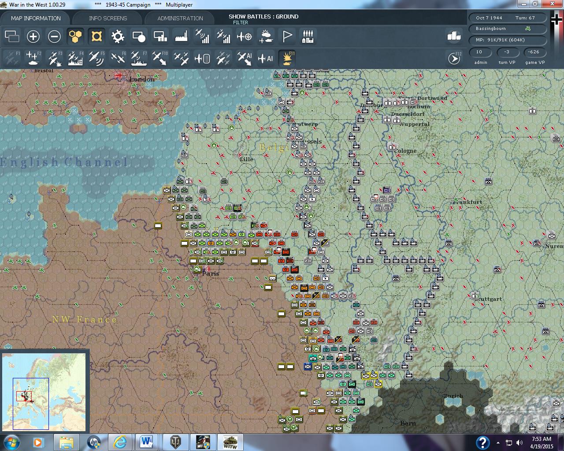
Task: Open the bar chart statistics button
Action: 453,36
